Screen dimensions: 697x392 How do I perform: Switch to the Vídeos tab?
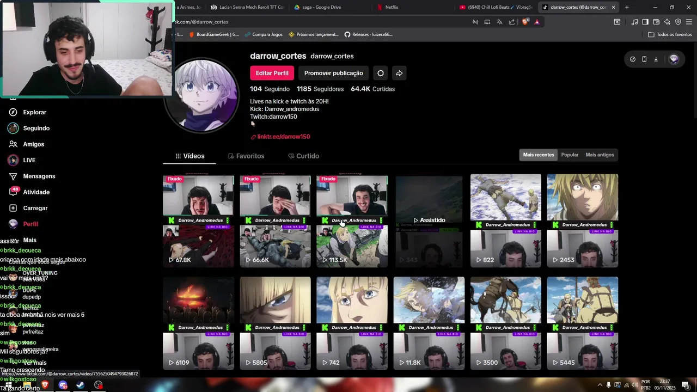click(189, 156)
